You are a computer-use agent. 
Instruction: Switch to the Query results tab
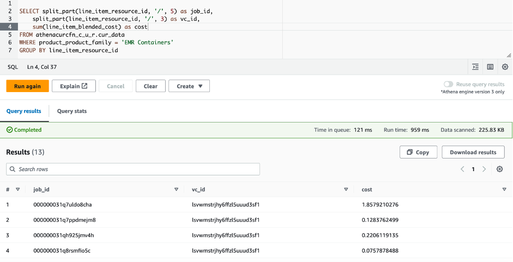point(24,111)
